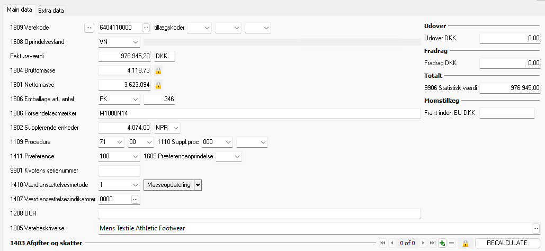Viewport: 545px width, 251px height.
Task: Click the Masseopdatering button
Action: [168, 185]
